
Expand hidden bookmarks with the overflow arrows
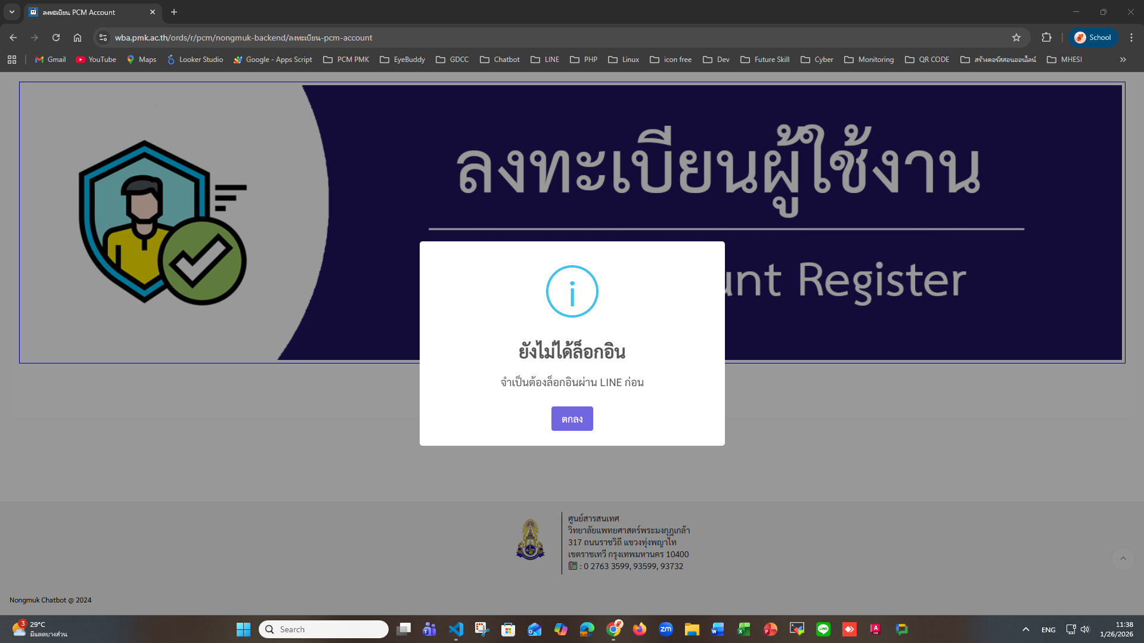tap(1123, 59)
